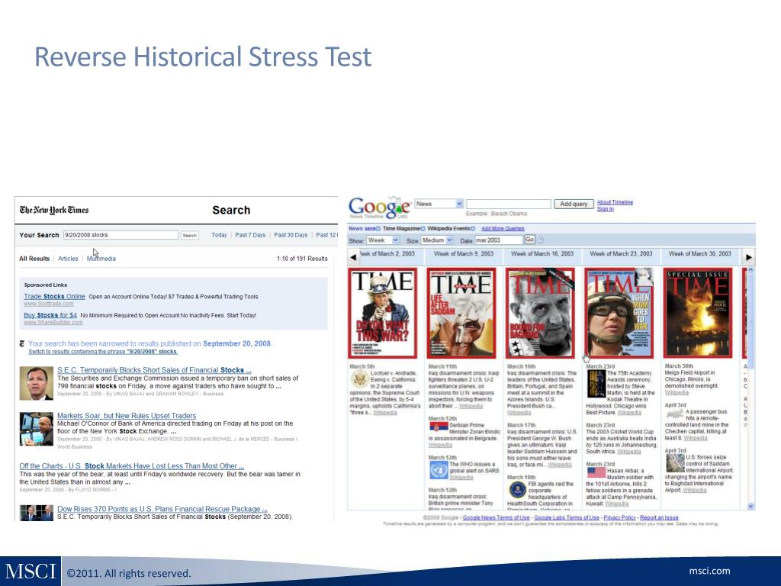Image resolution: width=781 pixels, height=586 pixels.
Task: Click the previous-week left arrow in the timeline
Action: tap(354, 257)
